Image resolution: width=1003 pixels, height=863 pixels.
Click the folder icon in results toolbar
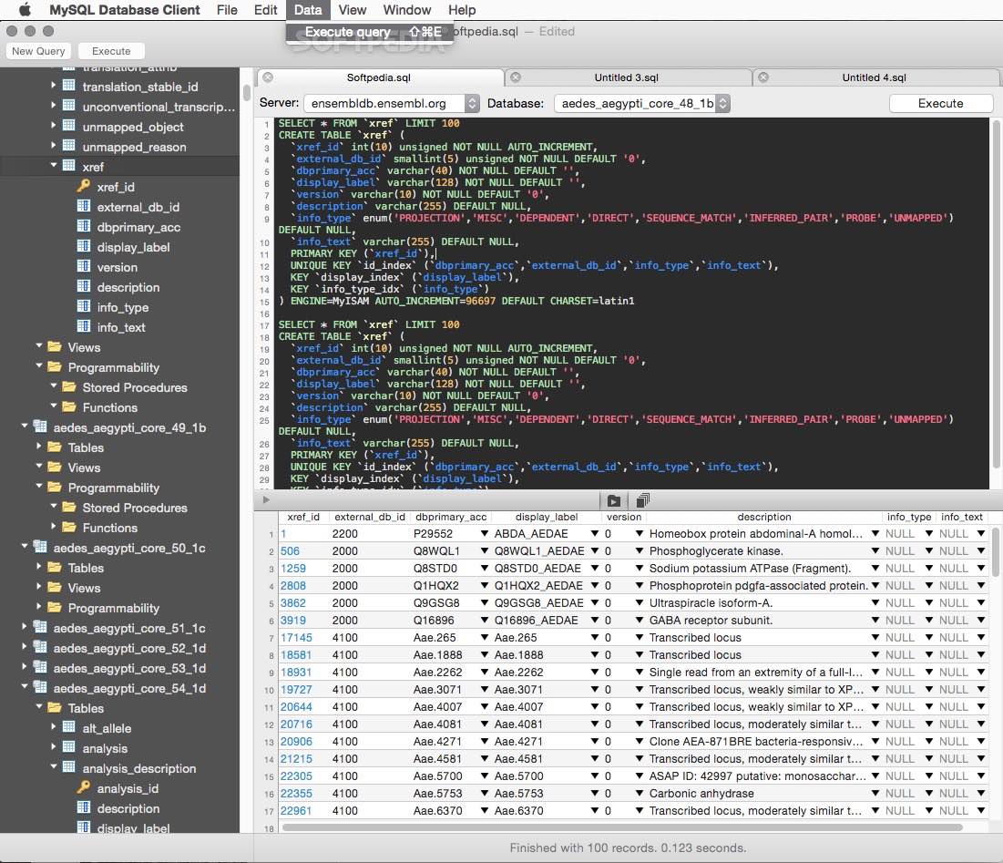coord(614,501)
